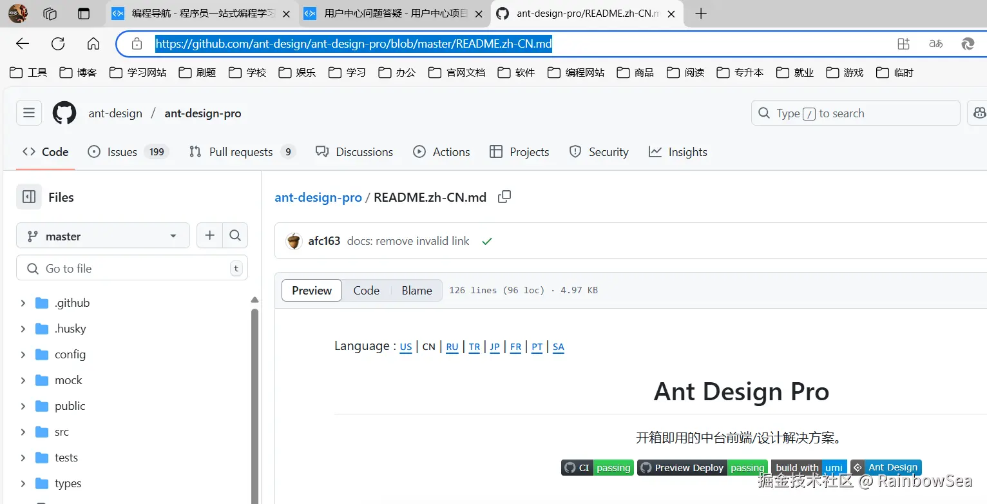Open the read aloud / translate icon
The width and height of the screenshot is (987, 504).
935,44
